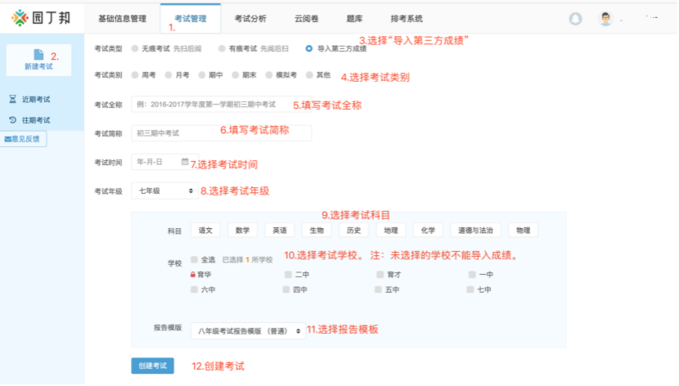
Task: Click the 考试全称 input field
Action: 211,105
